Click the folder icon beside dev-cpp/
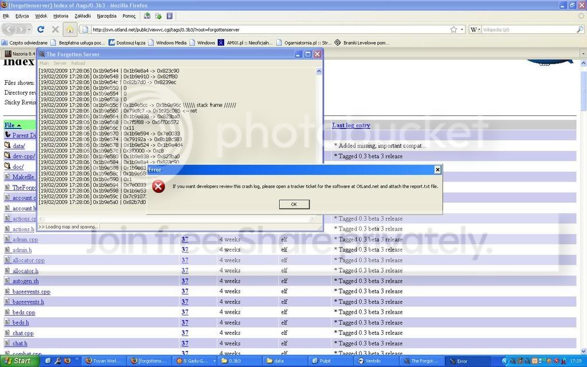Image resolution: width=587 pixels, height=367 pixels. pos(7,155)
